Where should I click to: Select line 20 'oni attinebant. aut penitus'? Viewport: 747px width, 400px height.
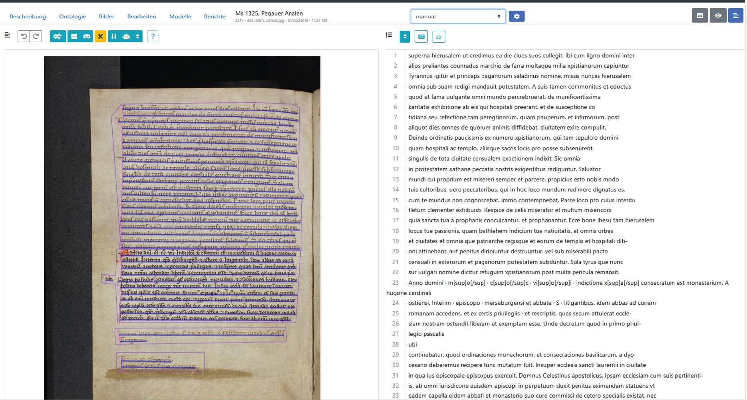coord(508,251)
